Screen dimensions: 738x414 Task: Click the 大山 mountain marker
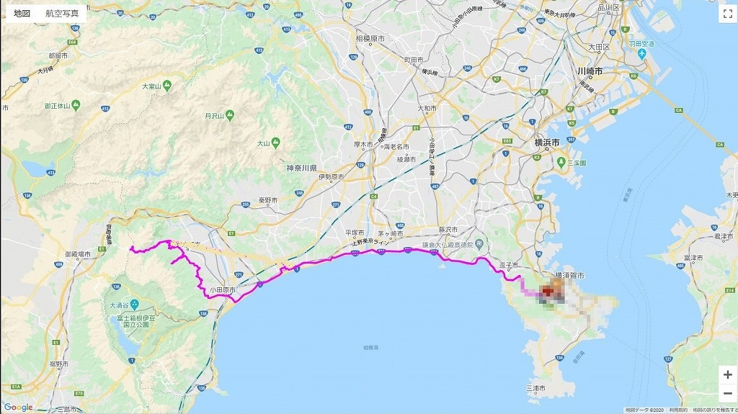tap(275, 143)
